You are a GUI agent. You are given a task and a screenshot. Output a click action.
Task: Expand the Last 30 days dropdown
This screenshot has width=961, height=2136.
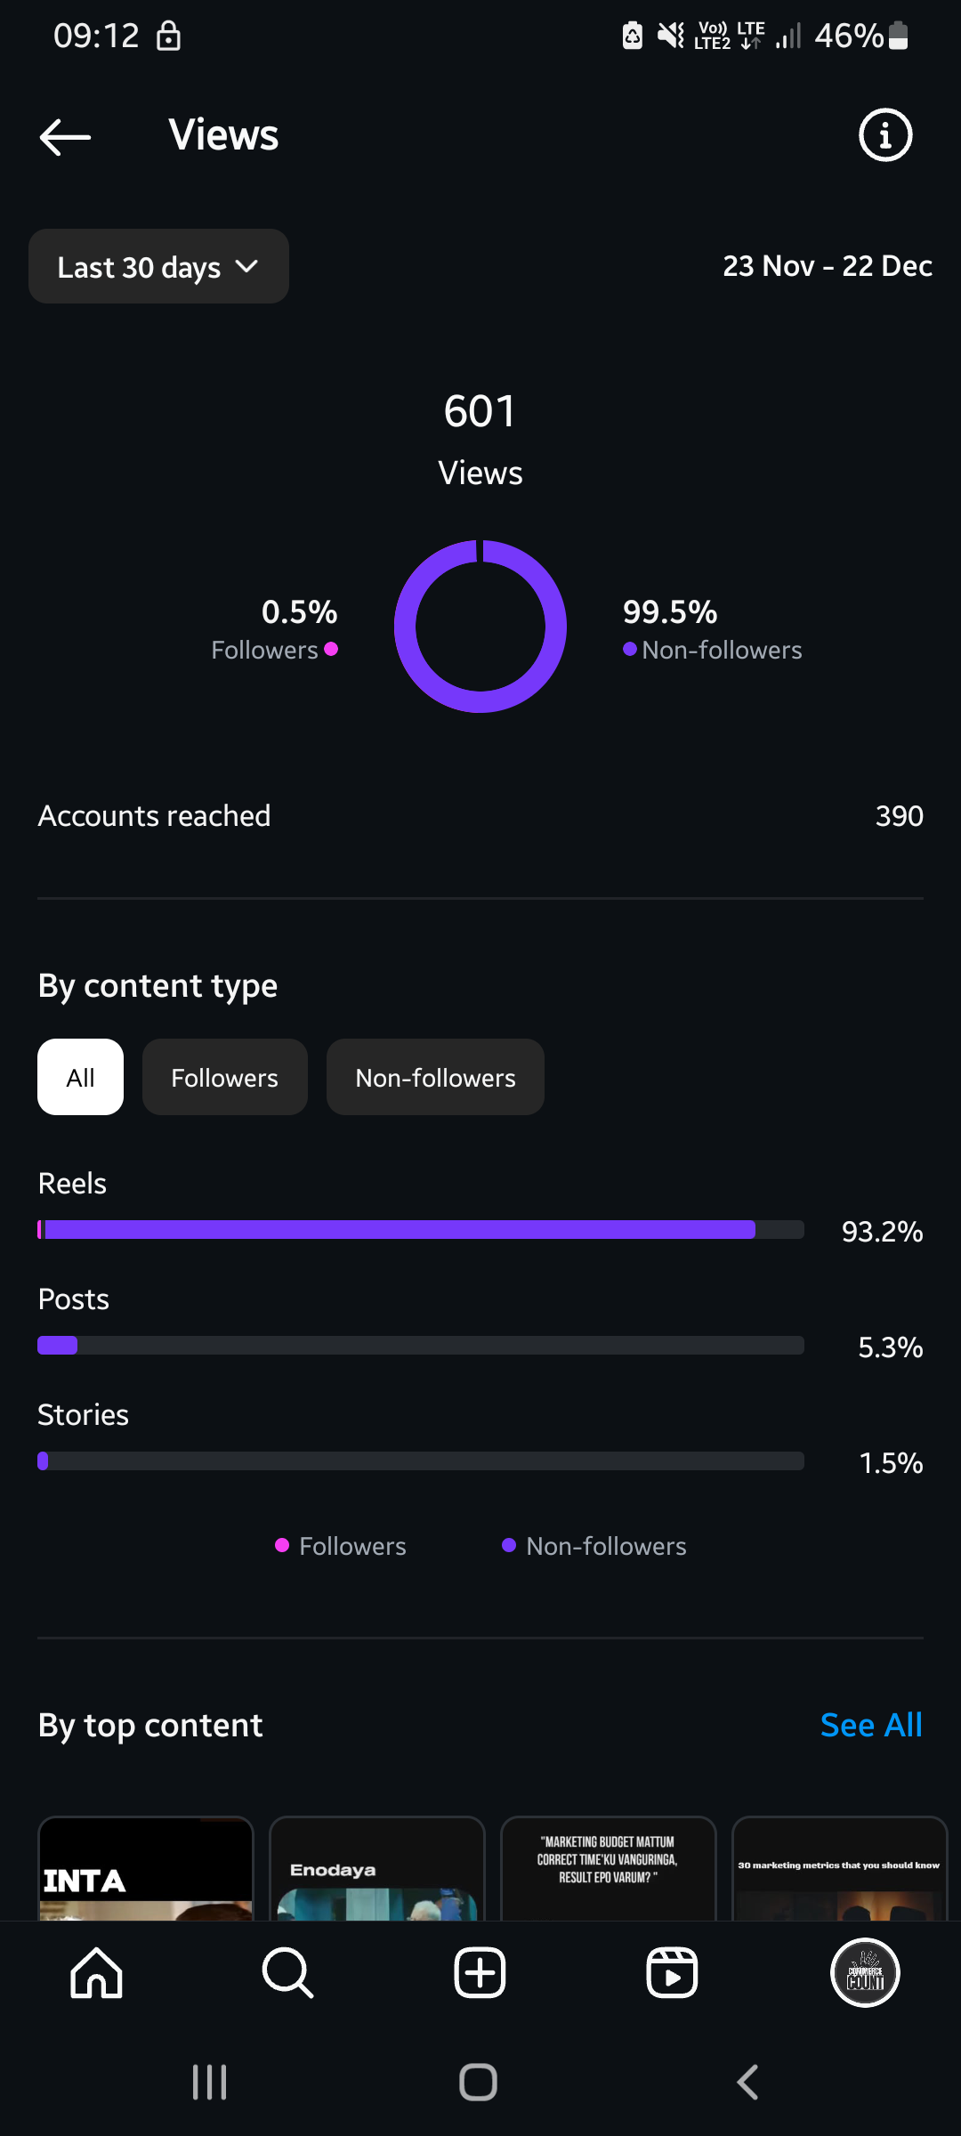coord(158,267)
